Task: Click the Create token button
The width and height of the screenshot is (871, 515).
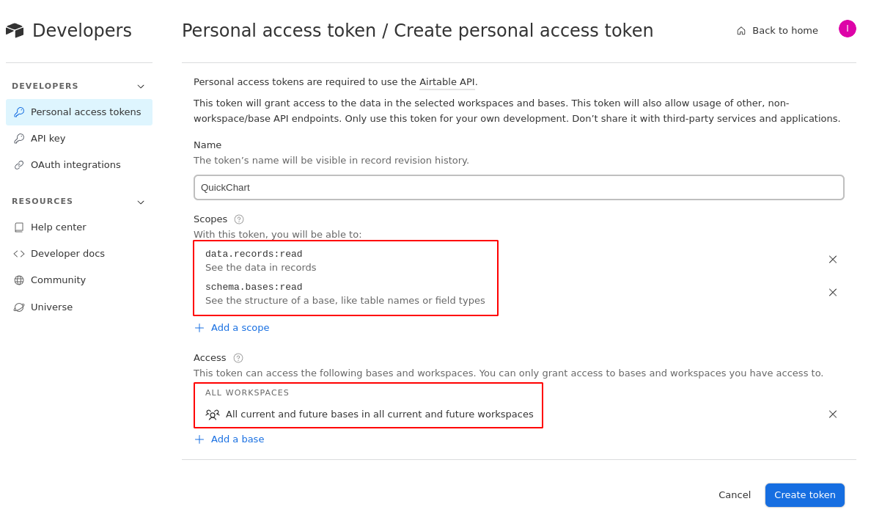Action: [804, 495]
